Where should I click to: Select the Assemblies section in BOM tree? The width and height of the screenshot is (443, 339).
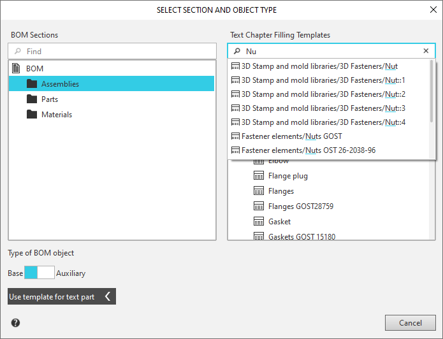tap(60, 84)
